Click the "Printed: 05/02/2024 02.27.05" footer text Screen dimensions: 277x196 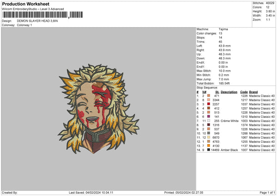184,193
